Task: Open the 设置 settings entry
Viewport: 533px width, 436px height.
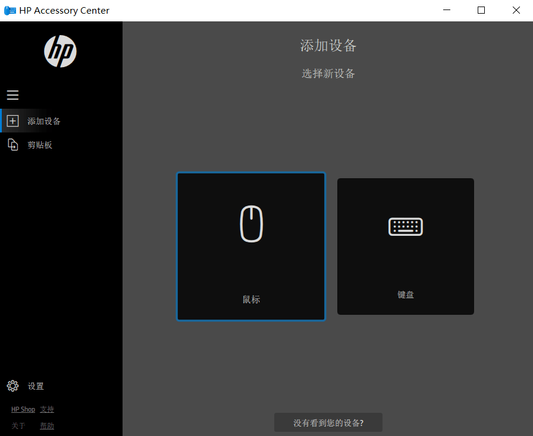Action: [36, 386]
